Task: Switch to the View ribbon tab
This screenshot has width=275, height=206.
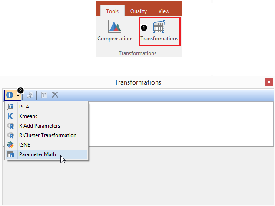Action: (x=164, y=11)
